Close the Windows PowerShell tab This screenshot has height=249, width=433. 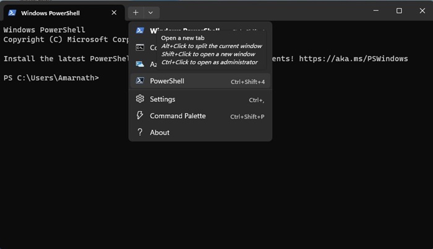click(x=114, y=13)
